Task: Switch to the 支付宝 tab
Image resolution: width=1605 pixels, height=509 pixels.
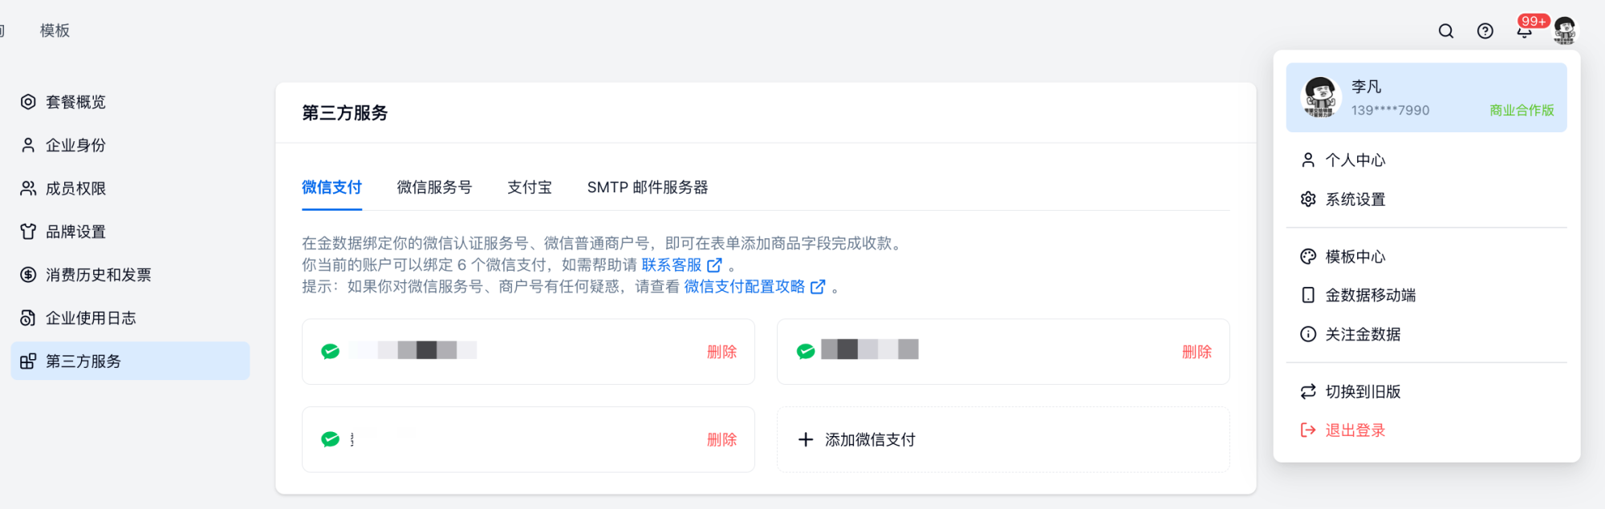Action: pos(530,188)
